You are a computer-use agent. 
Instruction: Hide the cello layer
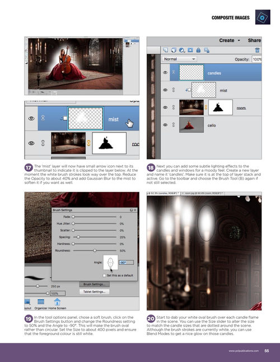click(165, 125)
